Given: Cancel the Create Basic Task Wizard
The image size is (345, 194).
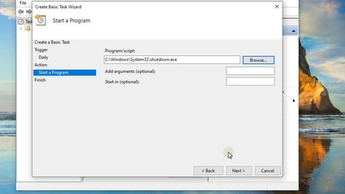Looking at the screenshot, I should point(267,171).
